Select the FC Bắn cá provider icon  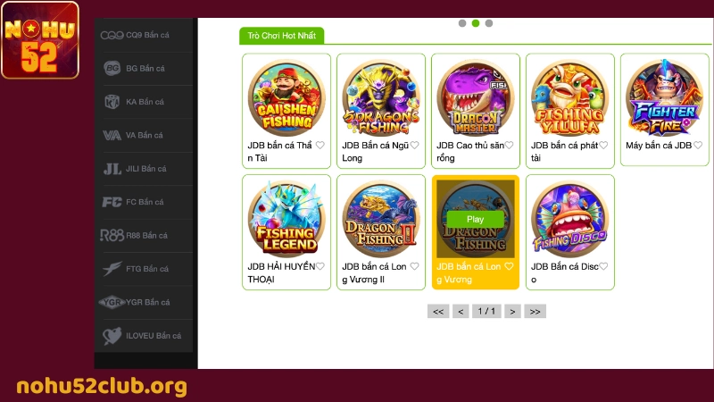(x=112, y=202)
